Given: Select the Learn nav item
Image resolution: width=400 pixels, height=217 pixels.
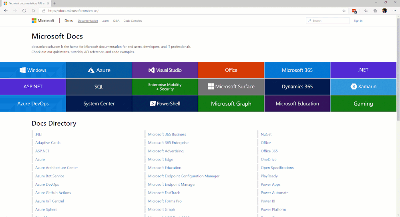Looking at the screenshot, I should click(105, 21).
